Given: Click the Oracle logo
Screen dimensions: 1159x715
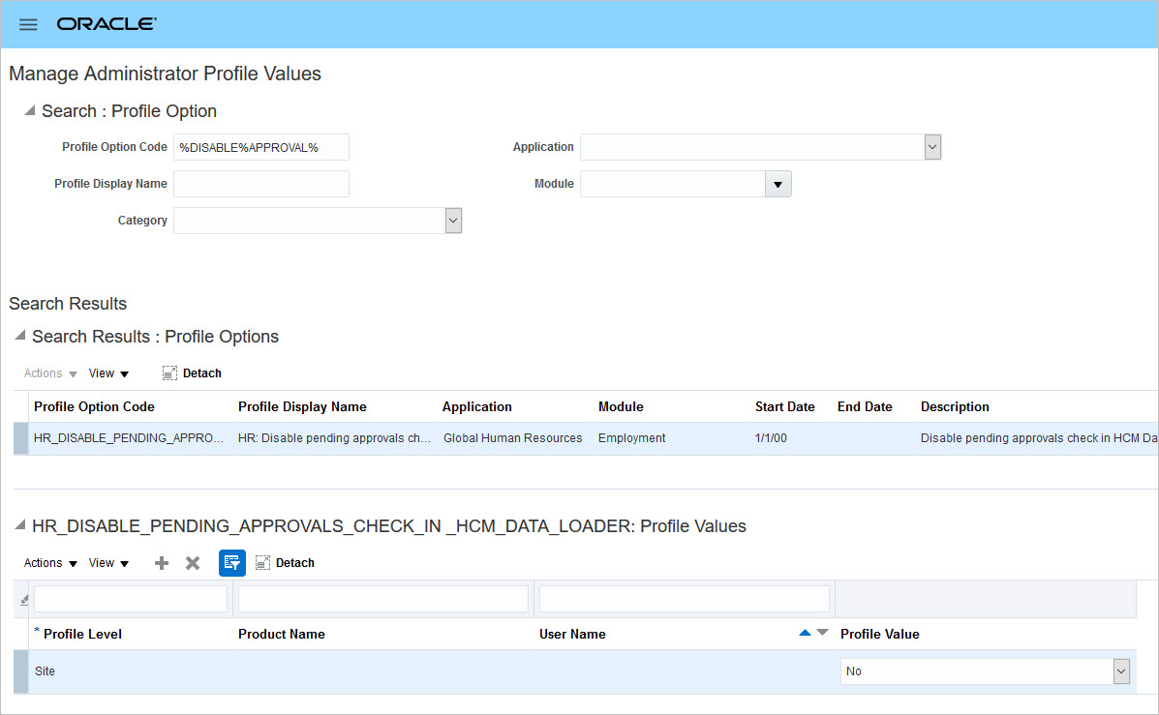Looking at the screenshot, I should pyautogui.click(x=107, y=23).
